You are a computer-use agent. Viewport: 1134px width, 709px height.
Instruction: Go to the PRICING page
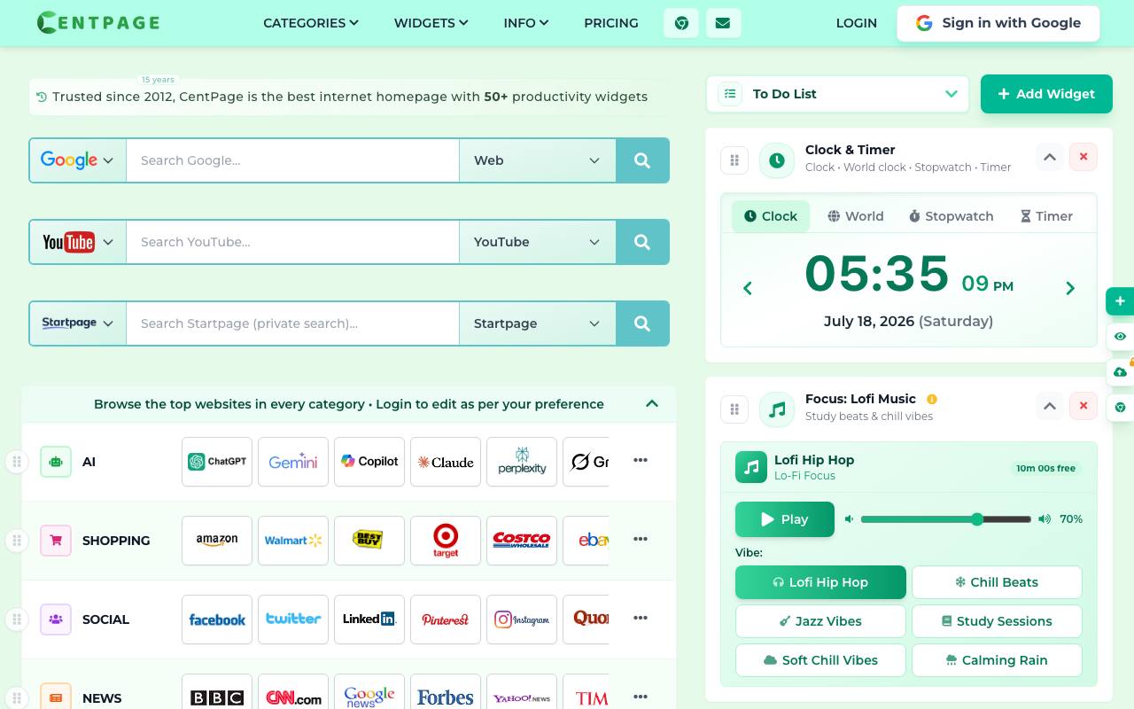611,23
